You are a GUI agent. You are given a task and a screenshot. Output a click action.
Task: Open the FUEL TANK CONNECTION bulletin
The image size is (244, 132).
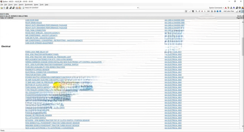pyautogui.click(x=36, y=30)
